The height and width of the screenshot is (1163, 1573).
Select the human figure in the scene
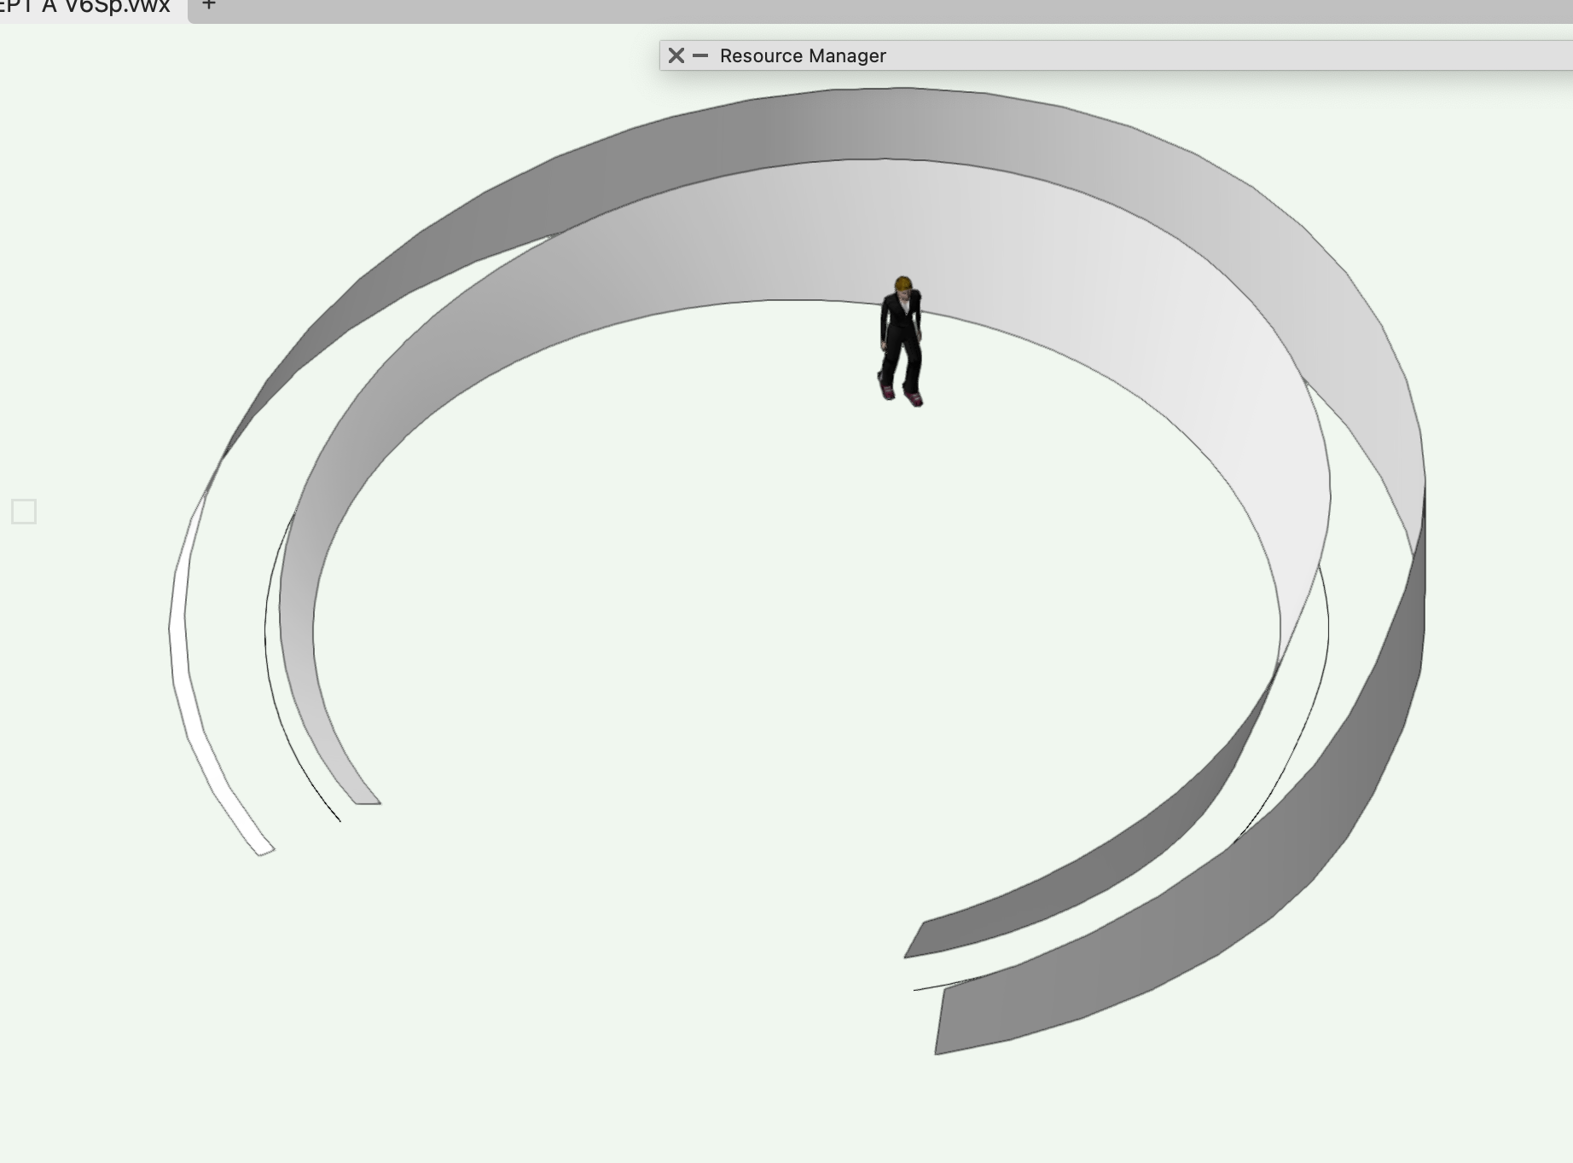click(899, 341)
